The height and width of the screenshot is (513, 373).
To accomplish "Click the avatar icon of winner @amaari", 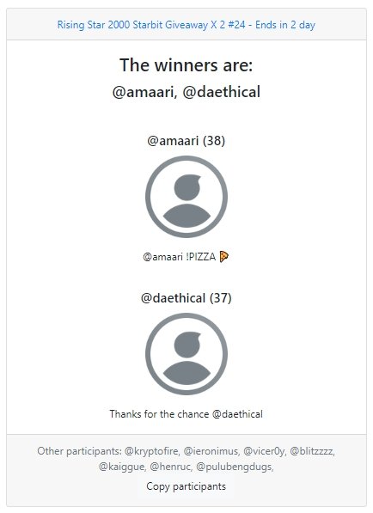I will (x=186, y=197).
